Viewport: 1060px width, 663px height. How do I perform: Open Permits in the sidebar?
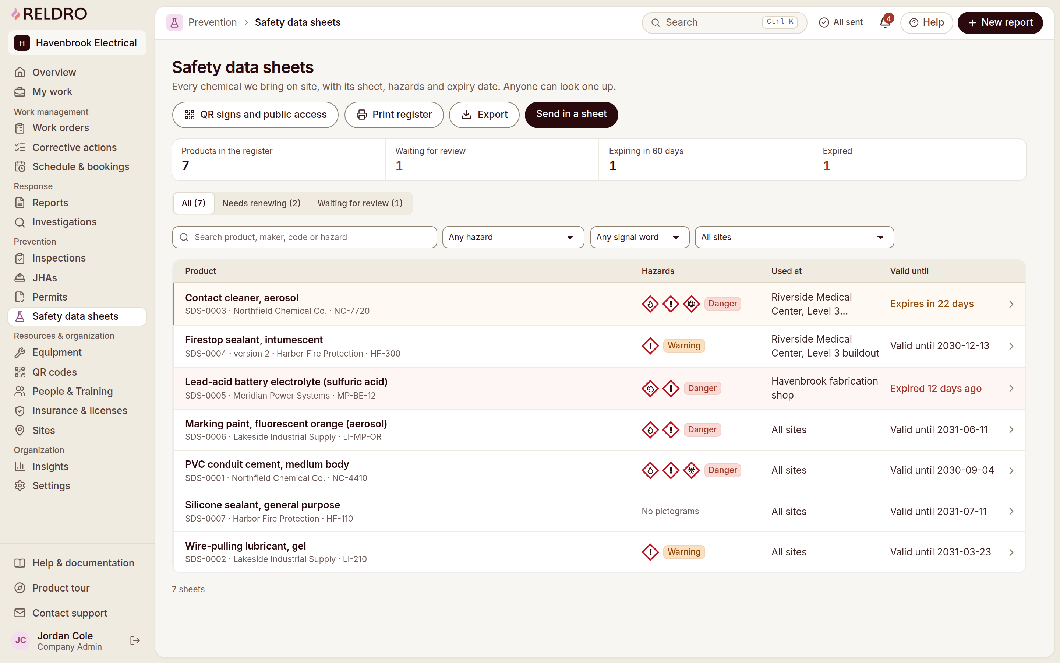pyautogui.click(x=77, y=297)
